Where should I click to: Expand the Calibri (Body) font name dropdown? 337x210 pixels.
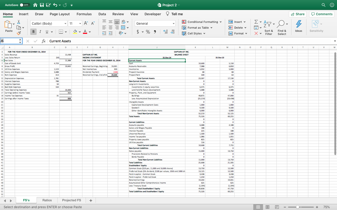(x=65, y=23)
